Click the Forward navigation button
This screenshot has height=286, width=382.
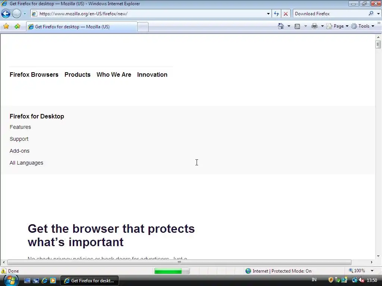click(x=16, y=14)
